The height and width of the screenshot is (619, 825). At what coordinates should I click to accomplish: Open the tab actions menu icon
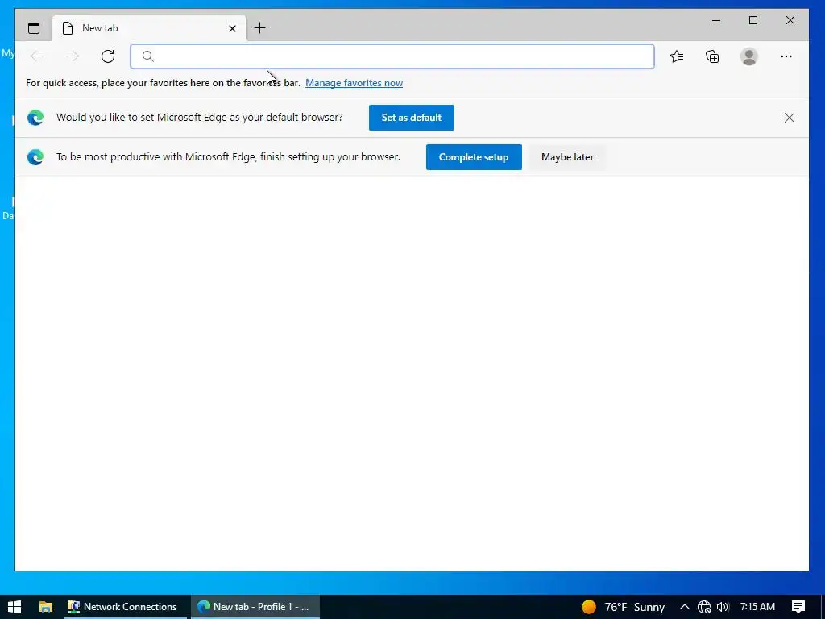click(x=34, y=28)
